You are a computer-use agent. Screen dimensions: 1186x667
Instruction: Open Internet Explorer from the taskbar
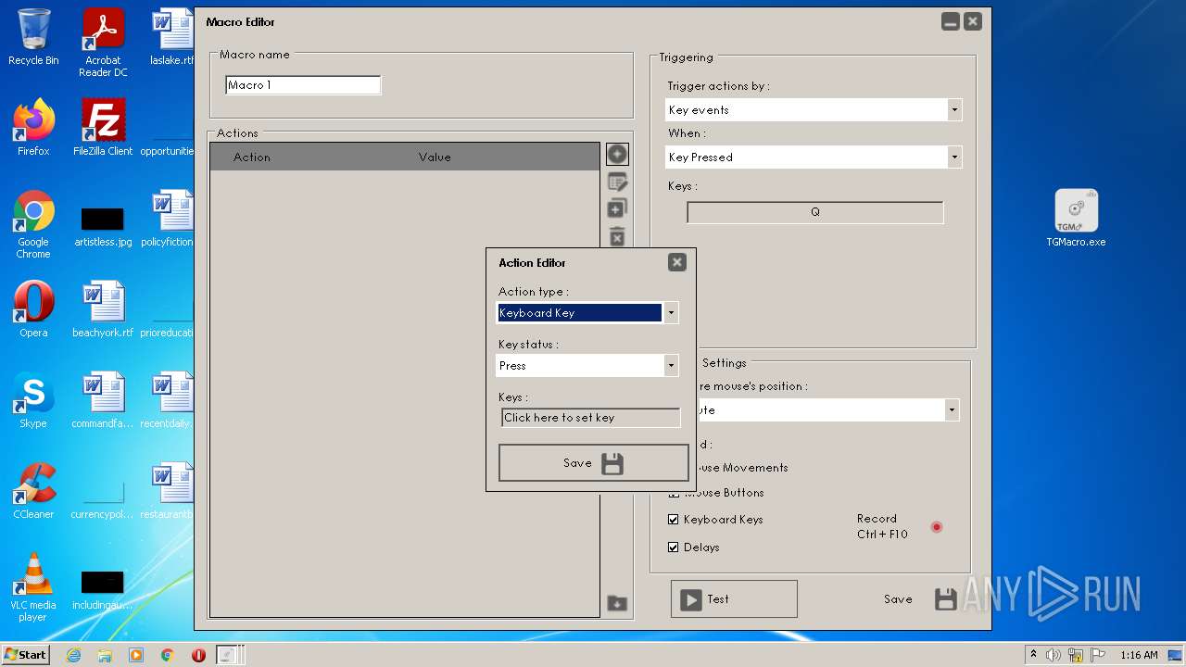click(73, 655)
